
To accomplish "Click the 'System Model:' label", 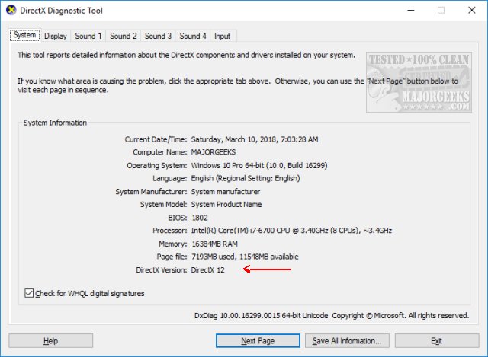I will [163, 205].
